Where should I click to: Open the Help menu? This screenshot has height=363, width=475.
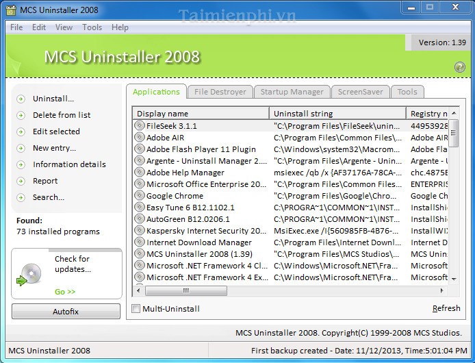coord(120,27)
